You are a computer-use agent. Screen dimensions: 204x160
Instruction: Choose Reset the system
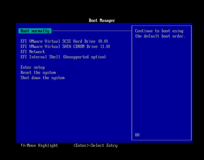(38, 73)
